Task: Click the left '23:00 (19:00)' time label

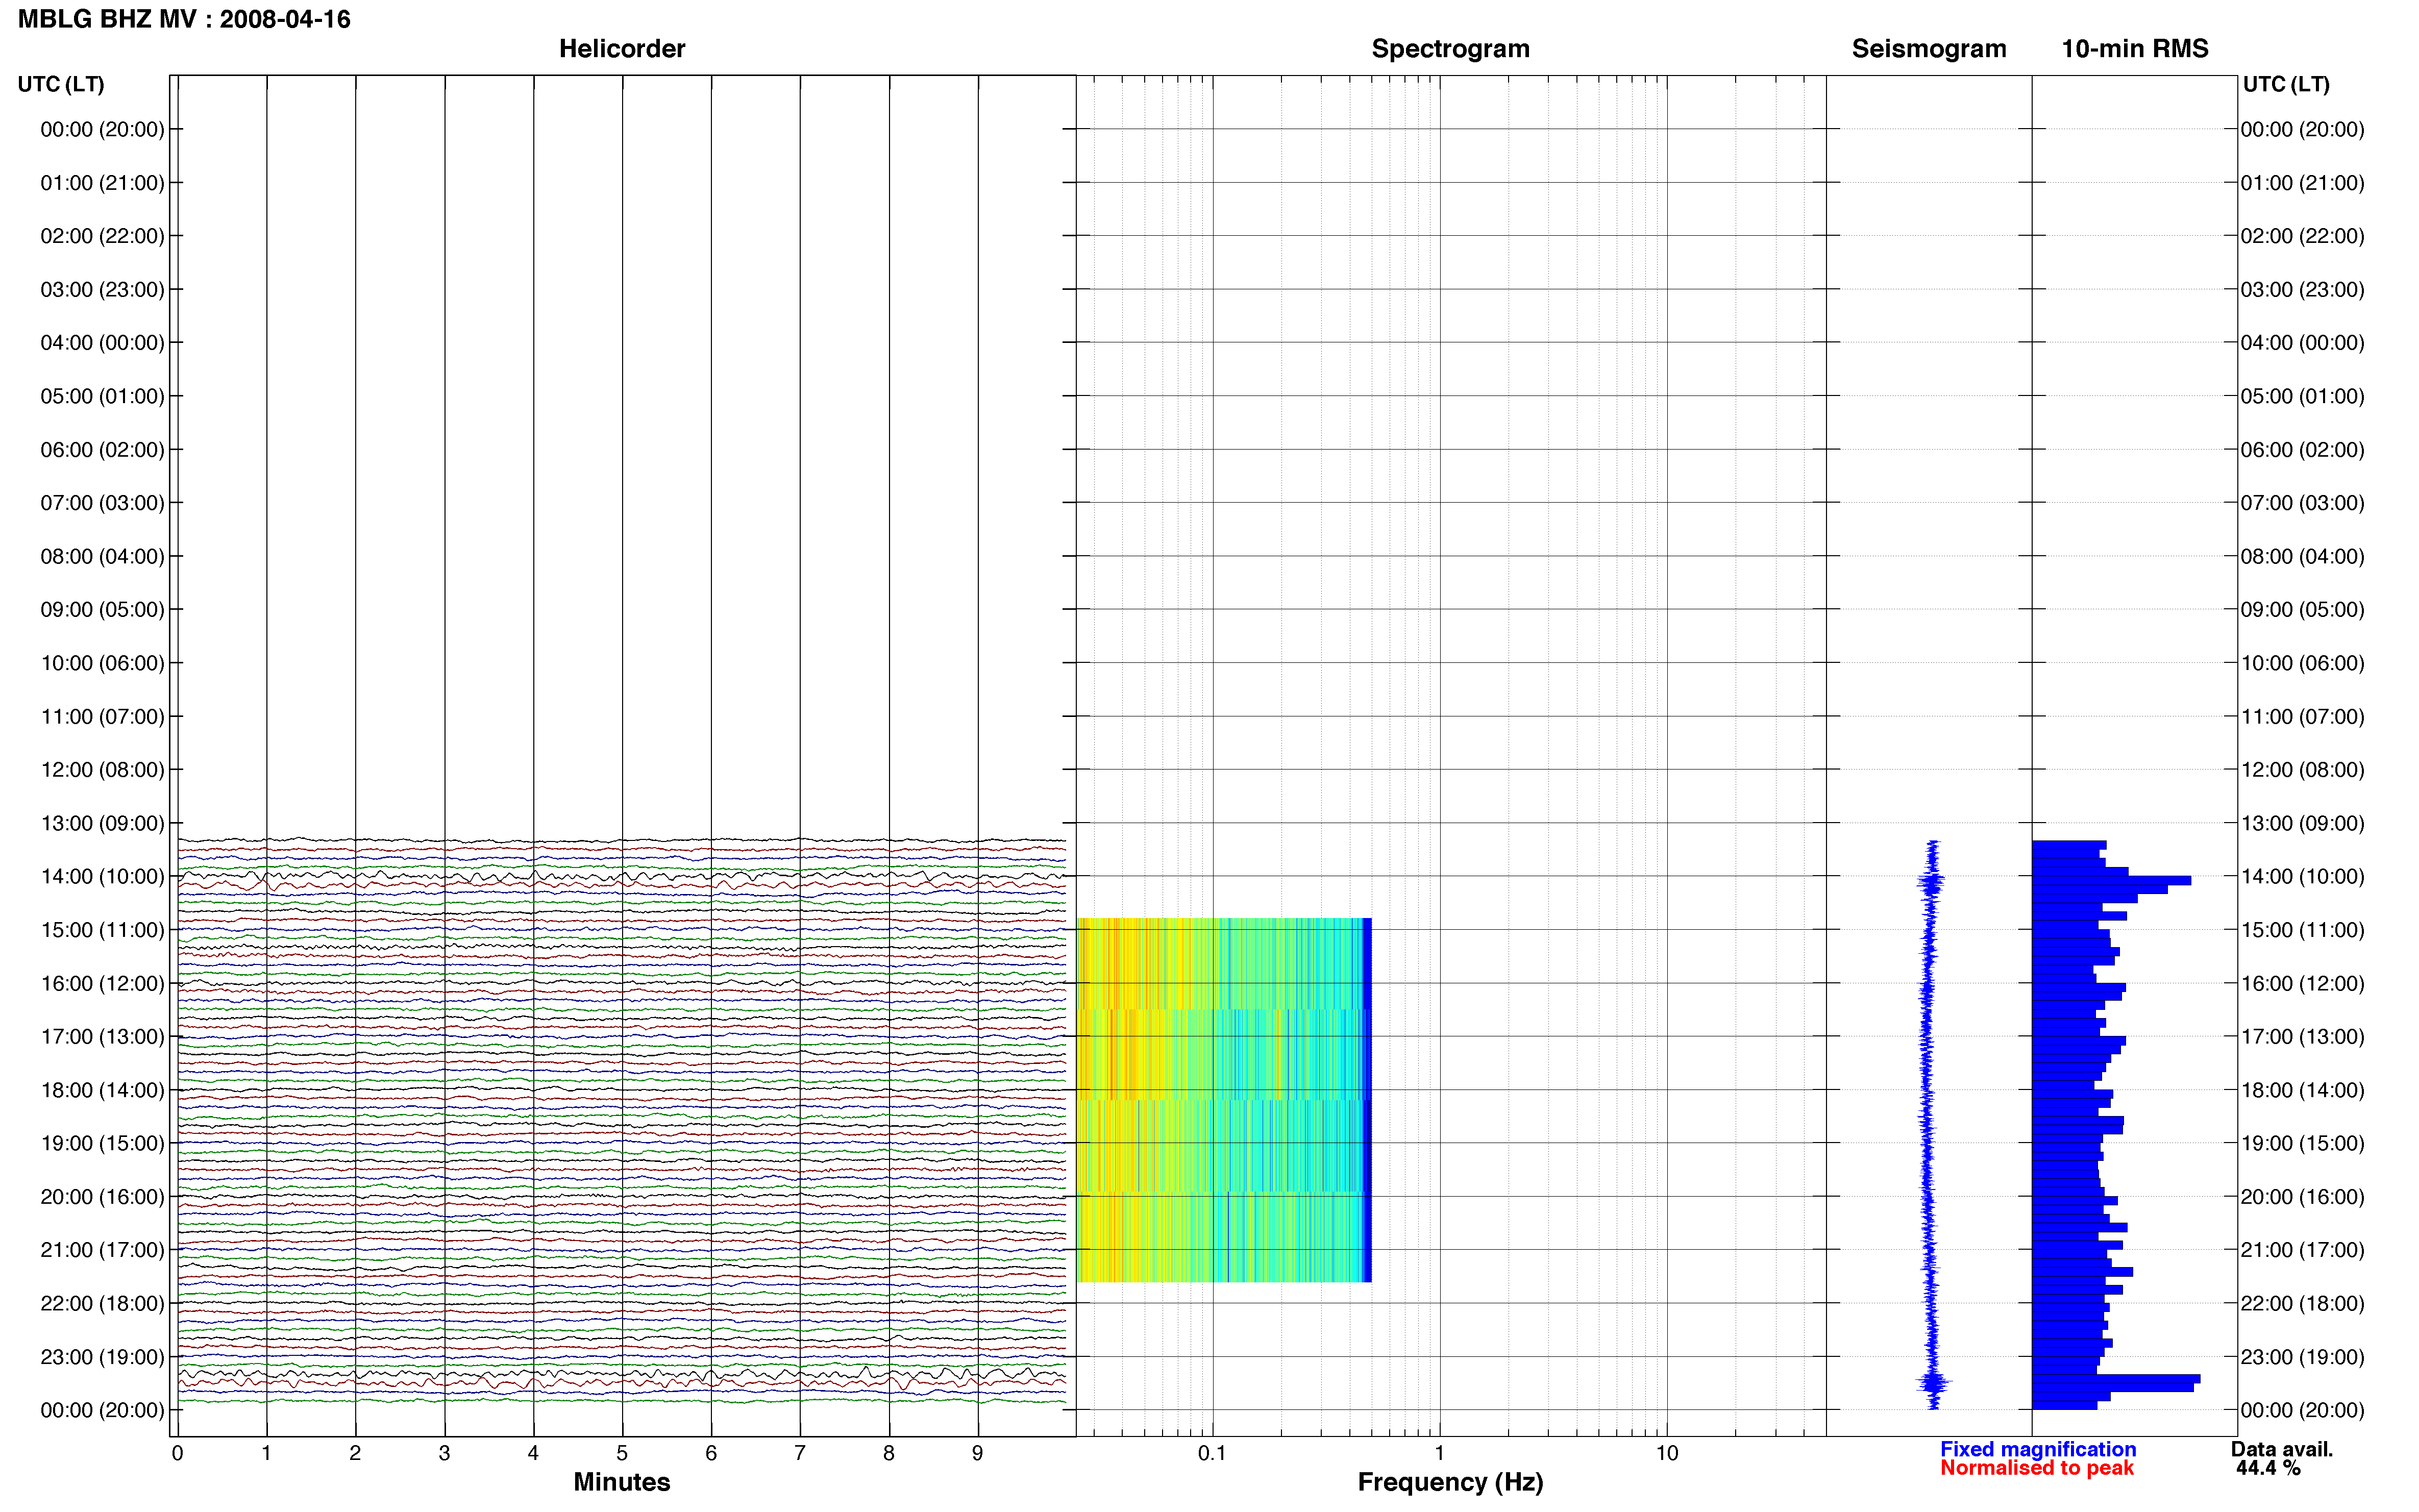Action: (102, 1357)
